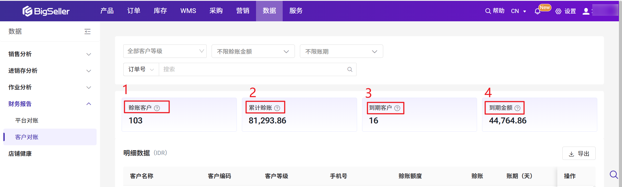The height and width of the screenshot is (187, 622).
Task: Click the floating search icon at right edge
Action: click(614, 175)
